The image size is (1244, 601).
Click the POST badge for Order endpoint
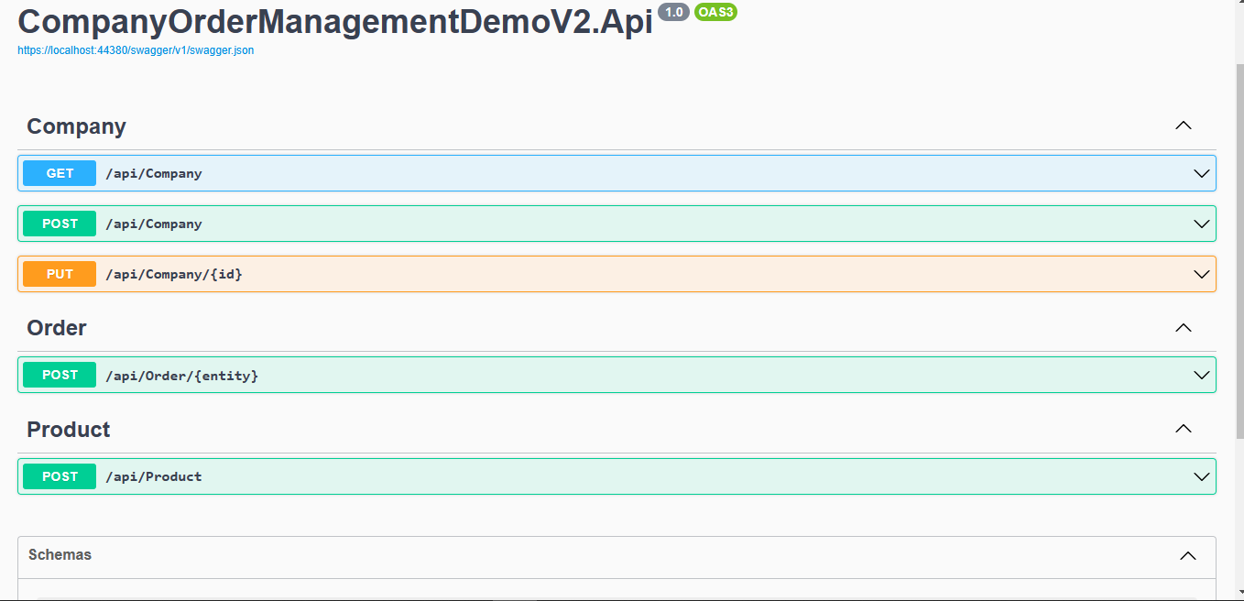click(60, 375)
